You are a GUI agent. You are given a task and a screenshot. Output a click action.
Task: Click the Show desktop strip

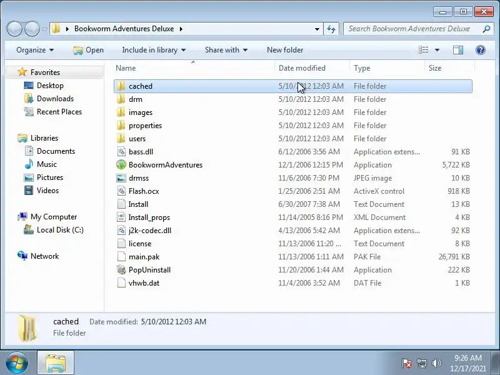coord(496,363)
